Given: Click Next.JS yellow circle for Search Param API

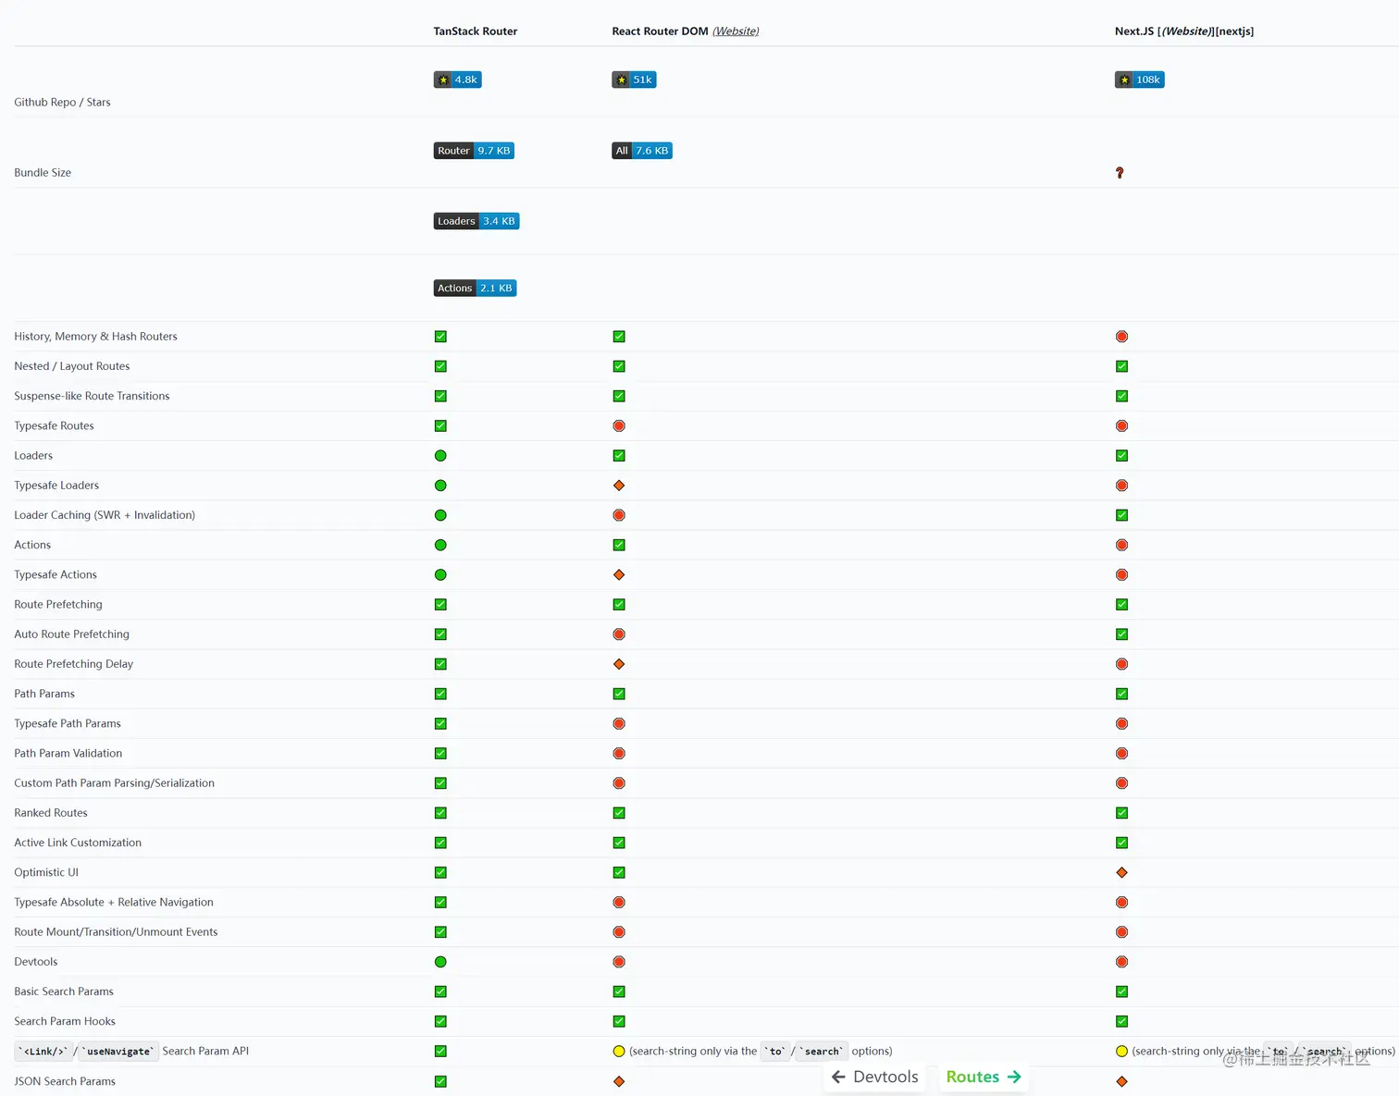Looking at the screenshot, I should [x=1121, y=1052].
